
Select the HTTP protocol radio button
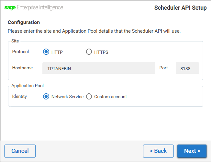click(x=46, y=52)
